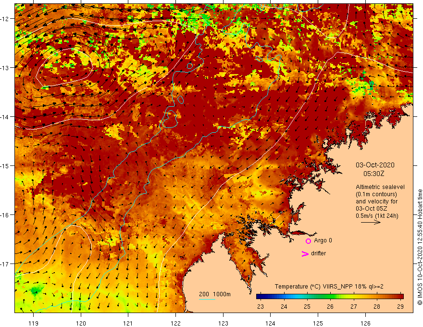Click the color bar value 25

307,306
